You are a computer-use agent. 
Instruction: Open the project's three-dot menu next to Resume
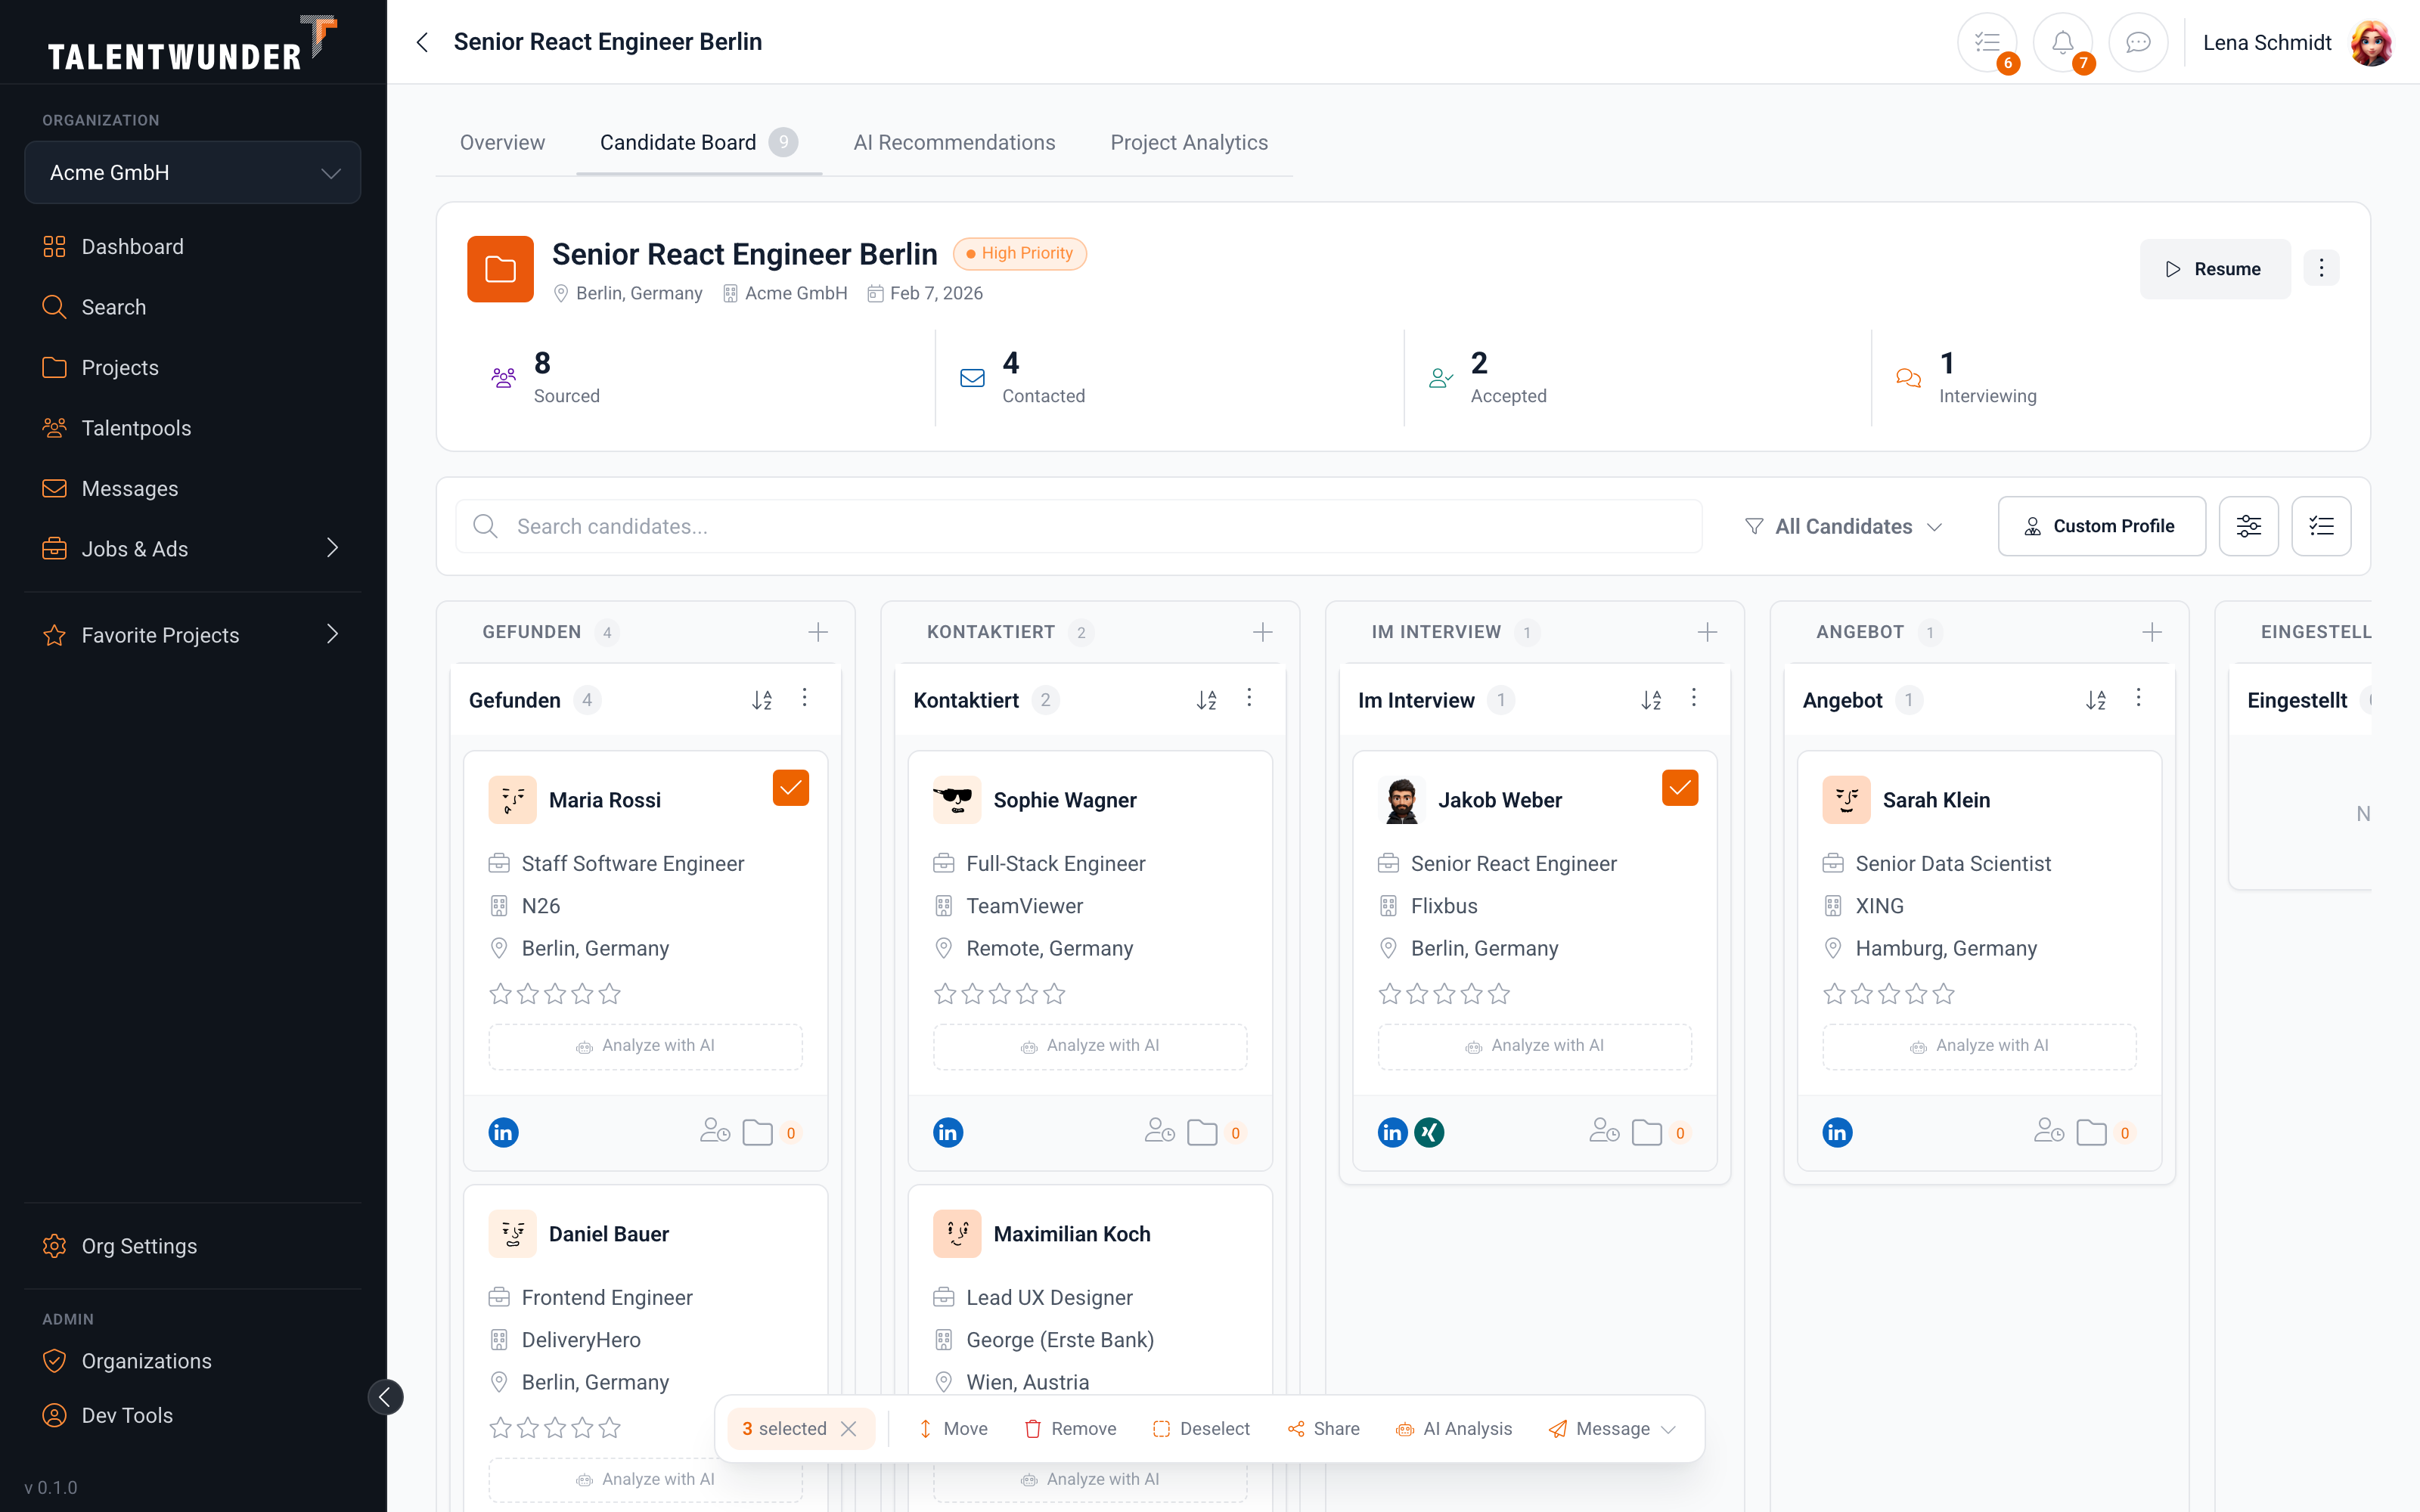(2321, 268)
